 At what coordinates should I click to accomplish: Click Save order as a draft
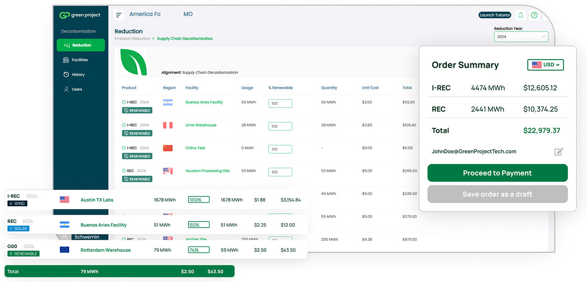(497, 194)
